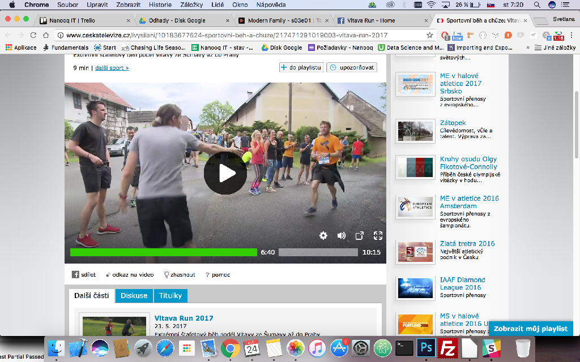Click the 'upozorňovat' notification button
580x362 pixels.
(352, 67)
